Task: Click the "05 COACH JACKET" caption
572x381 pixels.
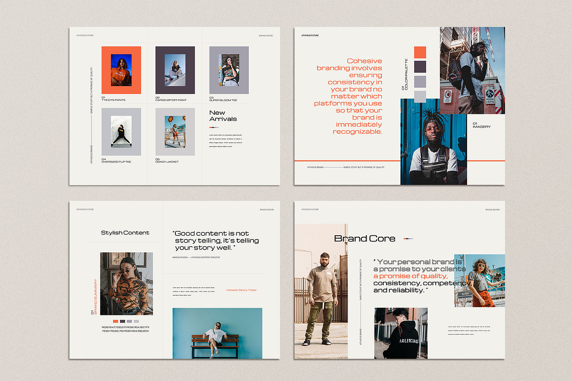Action: [x=167, y=160]
